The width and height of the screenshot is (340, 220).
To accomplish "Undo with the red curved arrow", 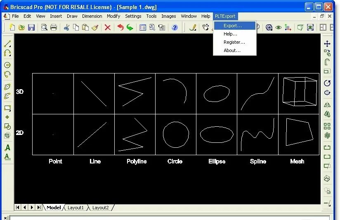I will 120,28.
